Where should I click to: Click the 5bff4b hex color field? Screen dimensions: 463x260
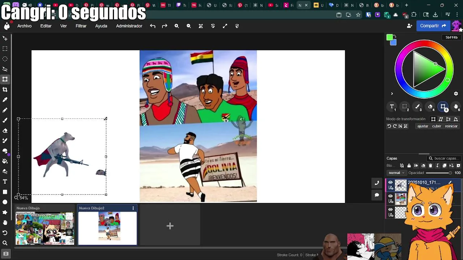(451, 38)
